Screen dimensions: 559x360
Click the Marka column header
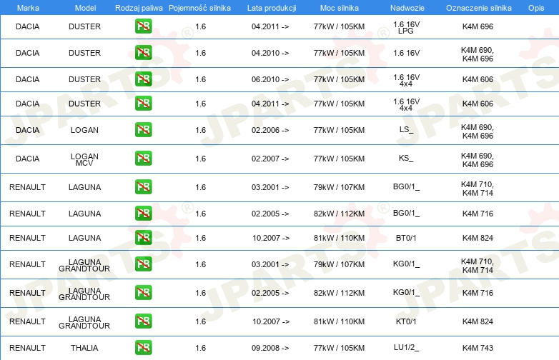click(28, 8)
